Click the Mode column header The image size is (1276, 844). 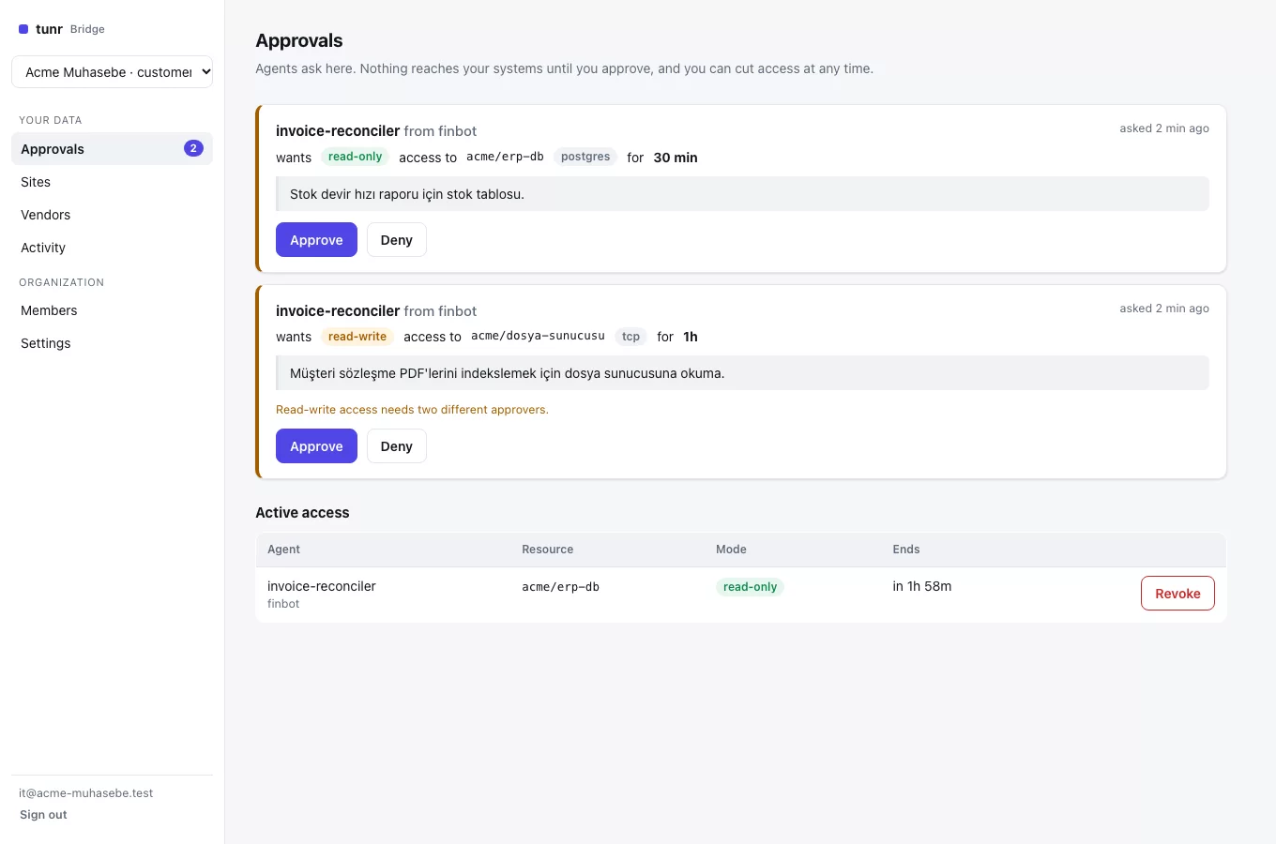tap(731, 550)
